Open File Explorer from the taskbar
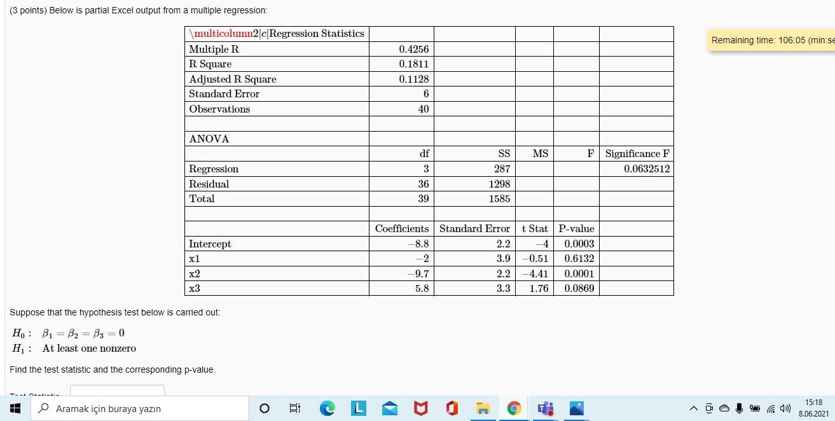This screenshot has width=835, height=421. 483,409
